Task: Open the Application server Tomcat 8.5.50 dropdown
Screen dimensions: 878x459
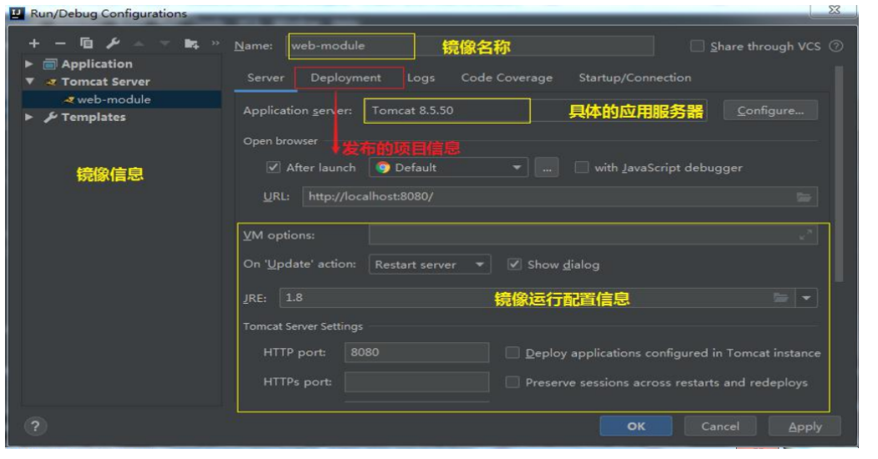Action: (x=535, y=110)
